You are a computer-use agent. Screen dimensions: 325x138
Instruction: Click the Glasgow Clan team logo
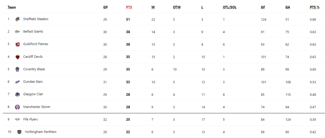17,94
